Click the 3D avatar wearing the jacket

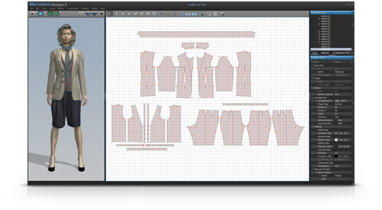66,97
